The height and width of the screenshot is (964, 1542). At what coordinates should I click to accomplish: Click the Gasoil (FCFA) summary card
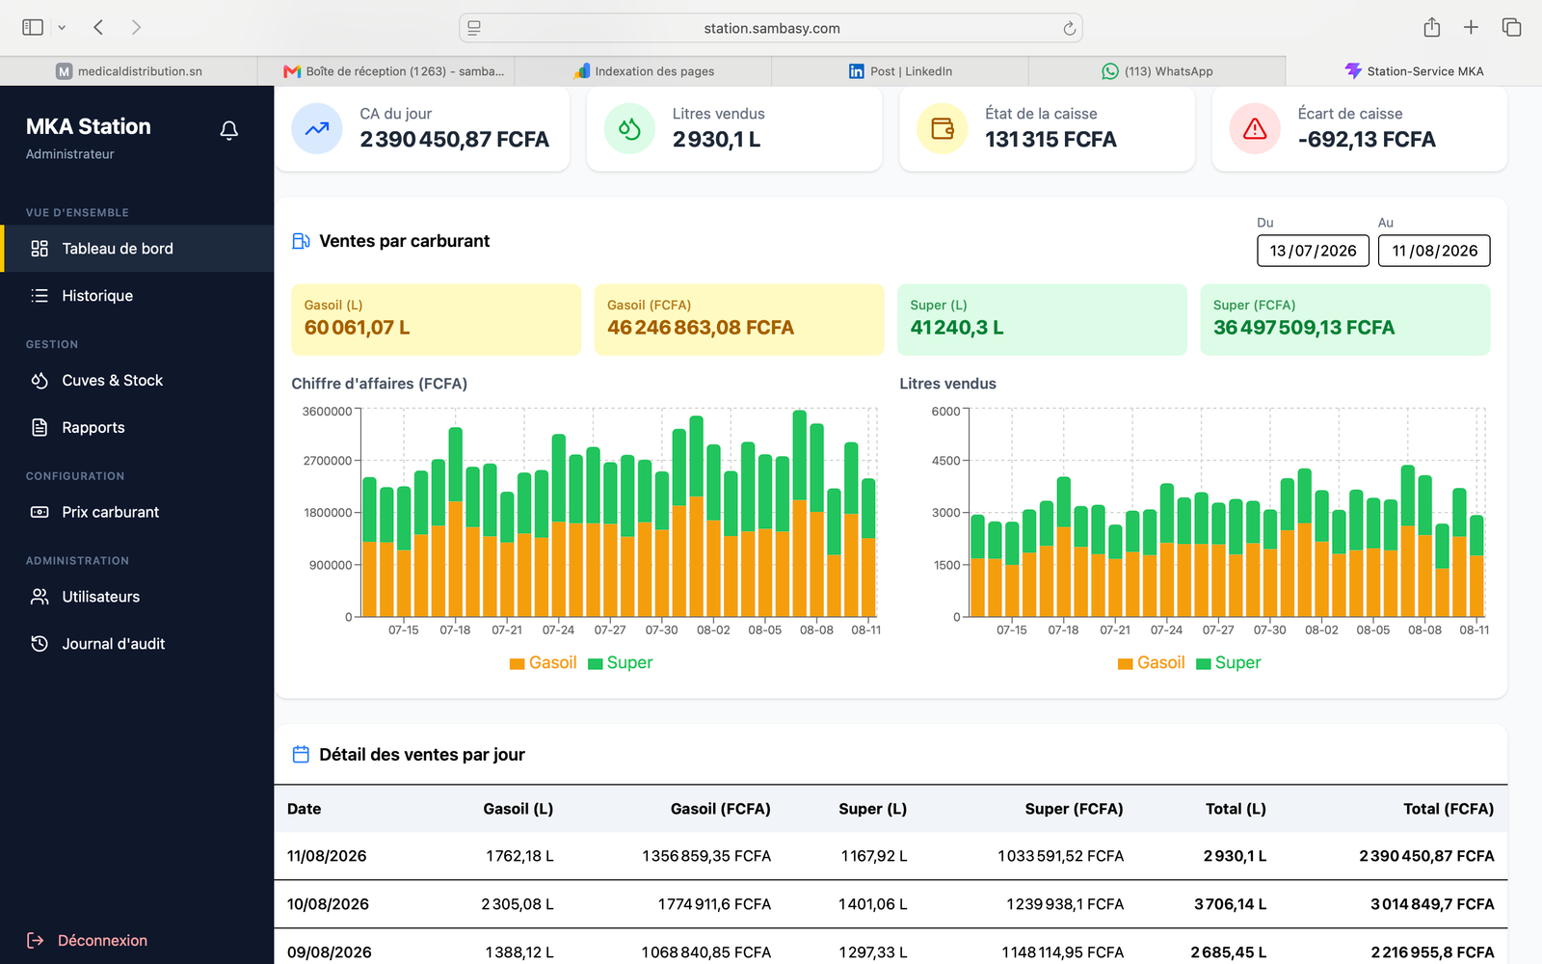point(739,319)
